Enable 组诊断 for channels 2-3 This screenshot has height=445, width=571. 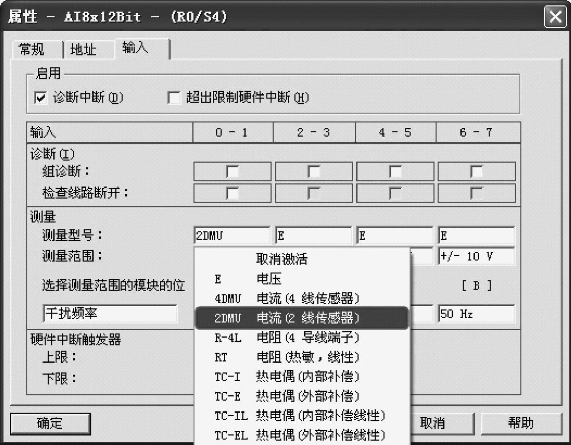(314, 171)
